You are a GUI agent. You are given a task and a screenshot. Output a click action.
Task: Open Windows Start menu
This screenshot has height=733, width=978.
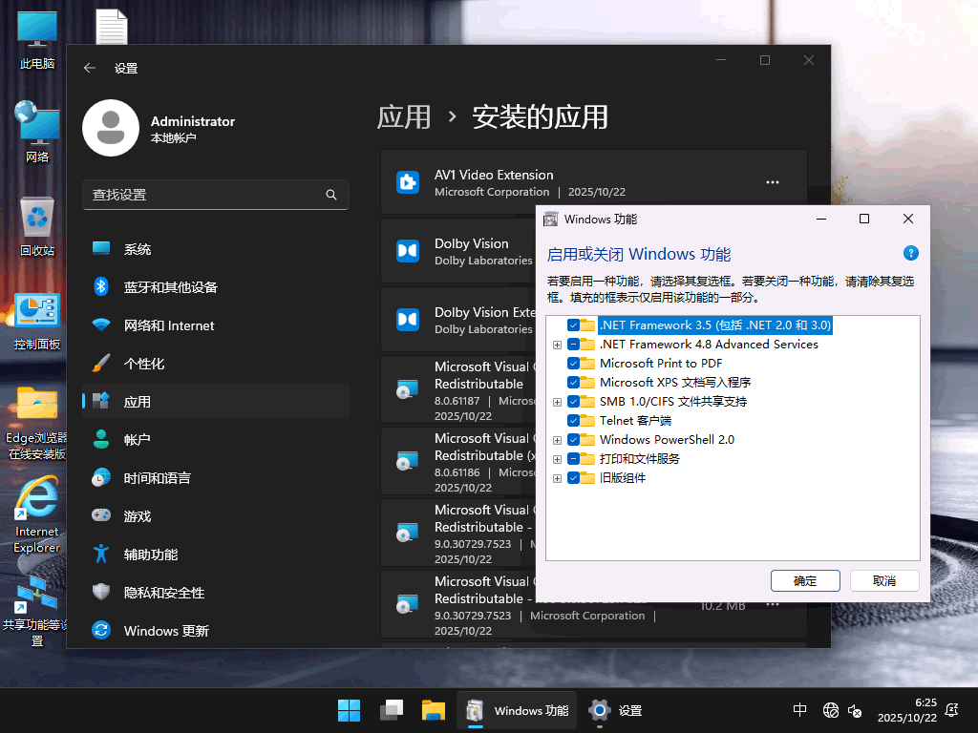pyautogui.click(x=350, y=710)
